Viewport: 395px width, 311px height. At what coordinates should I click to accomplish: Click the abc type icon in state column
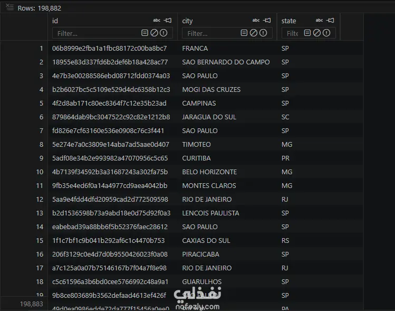coord(319,20)
